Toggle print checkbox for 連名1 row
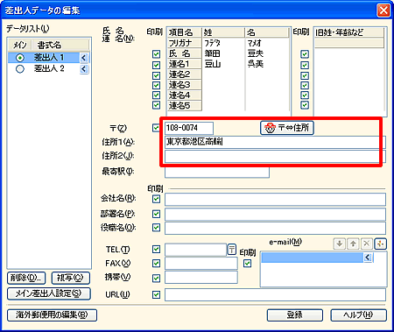 [x=157, y=65]
